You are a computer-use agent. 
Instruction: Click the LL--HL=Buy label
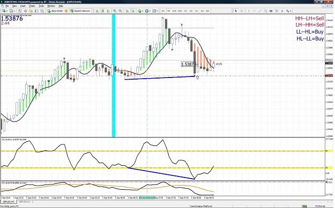coord(310,32)
